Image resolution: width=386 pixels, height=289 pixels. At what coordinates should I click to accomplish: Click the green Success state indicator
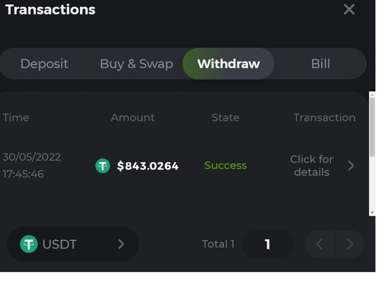pos(226,165)
